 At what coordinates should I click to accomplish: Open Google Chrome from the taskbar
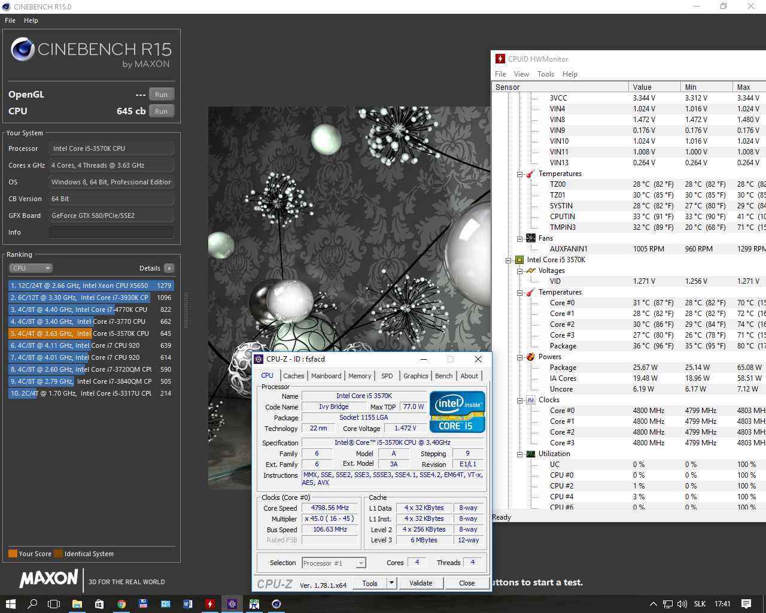pyautogui.click(x=121, y=604)
